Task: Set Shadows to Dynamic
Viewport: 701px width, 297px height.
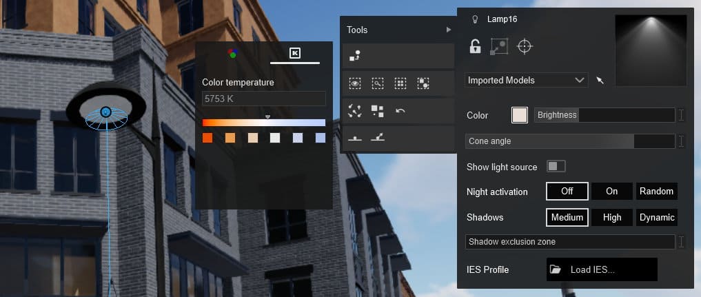Action: pos(656,217)
